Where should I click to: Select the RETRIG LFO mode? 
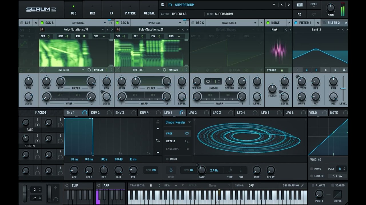pyautogui.click(x=177, y=141)
